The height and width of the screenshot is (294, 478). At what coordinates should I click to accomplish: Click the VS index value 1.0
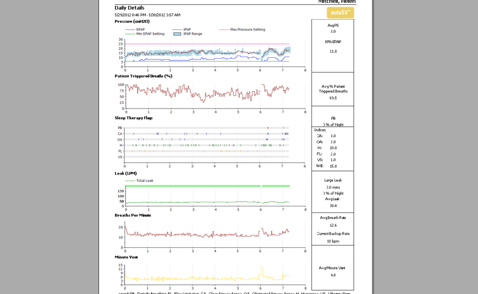point(333,160)
